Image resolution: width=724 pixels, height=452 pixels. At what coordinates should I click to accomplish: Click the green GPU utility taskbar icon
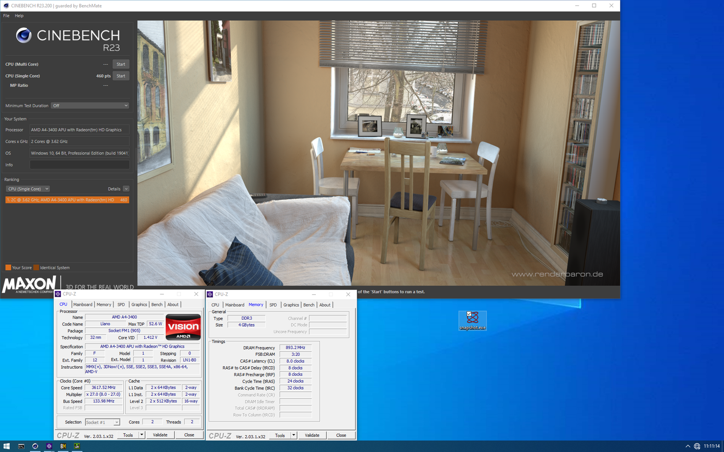(x=77, y=446)
